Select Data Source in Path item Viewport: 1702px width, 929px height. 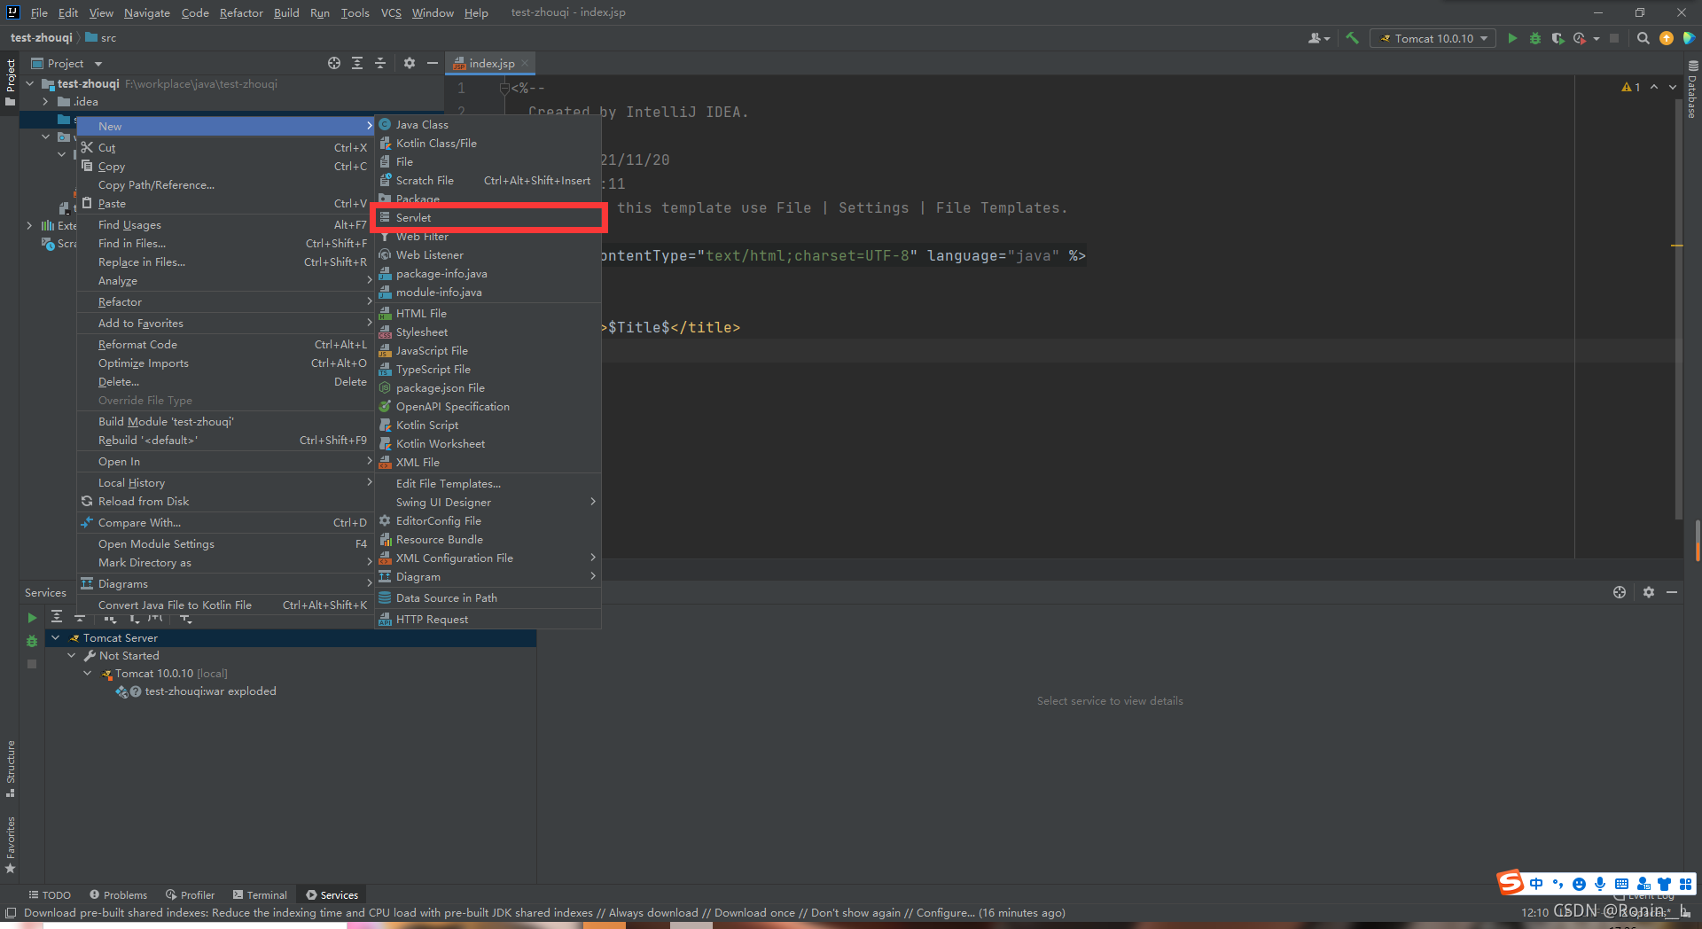(488, 597)
